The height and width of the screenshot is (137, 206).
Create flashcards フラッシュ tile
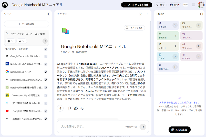point(191,46)
